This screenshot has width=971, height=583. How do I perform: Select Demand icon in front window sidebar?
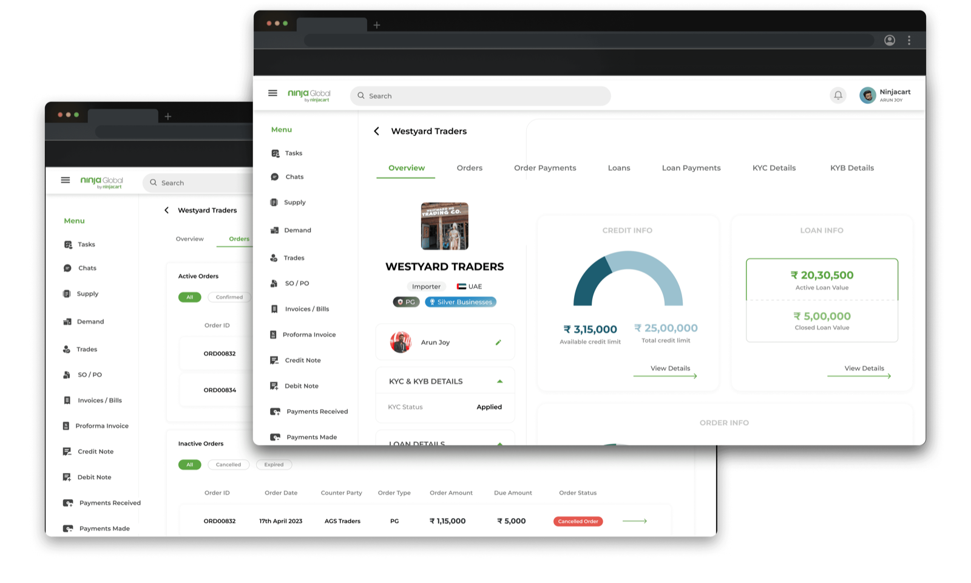coord(274,230)
